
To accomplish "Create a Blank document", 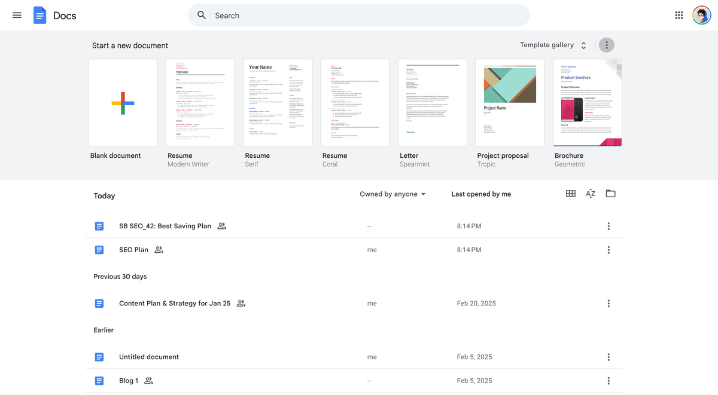I will 123,103.
